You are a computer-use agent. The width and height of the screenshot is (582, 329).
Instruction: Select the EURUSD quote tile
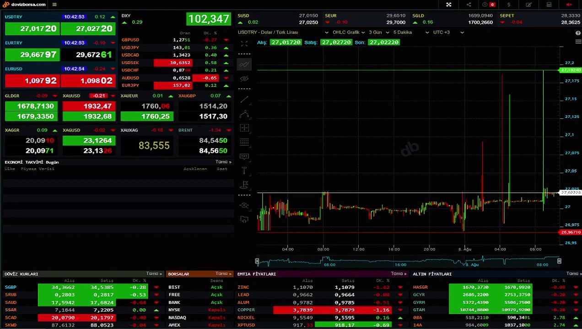60,77
